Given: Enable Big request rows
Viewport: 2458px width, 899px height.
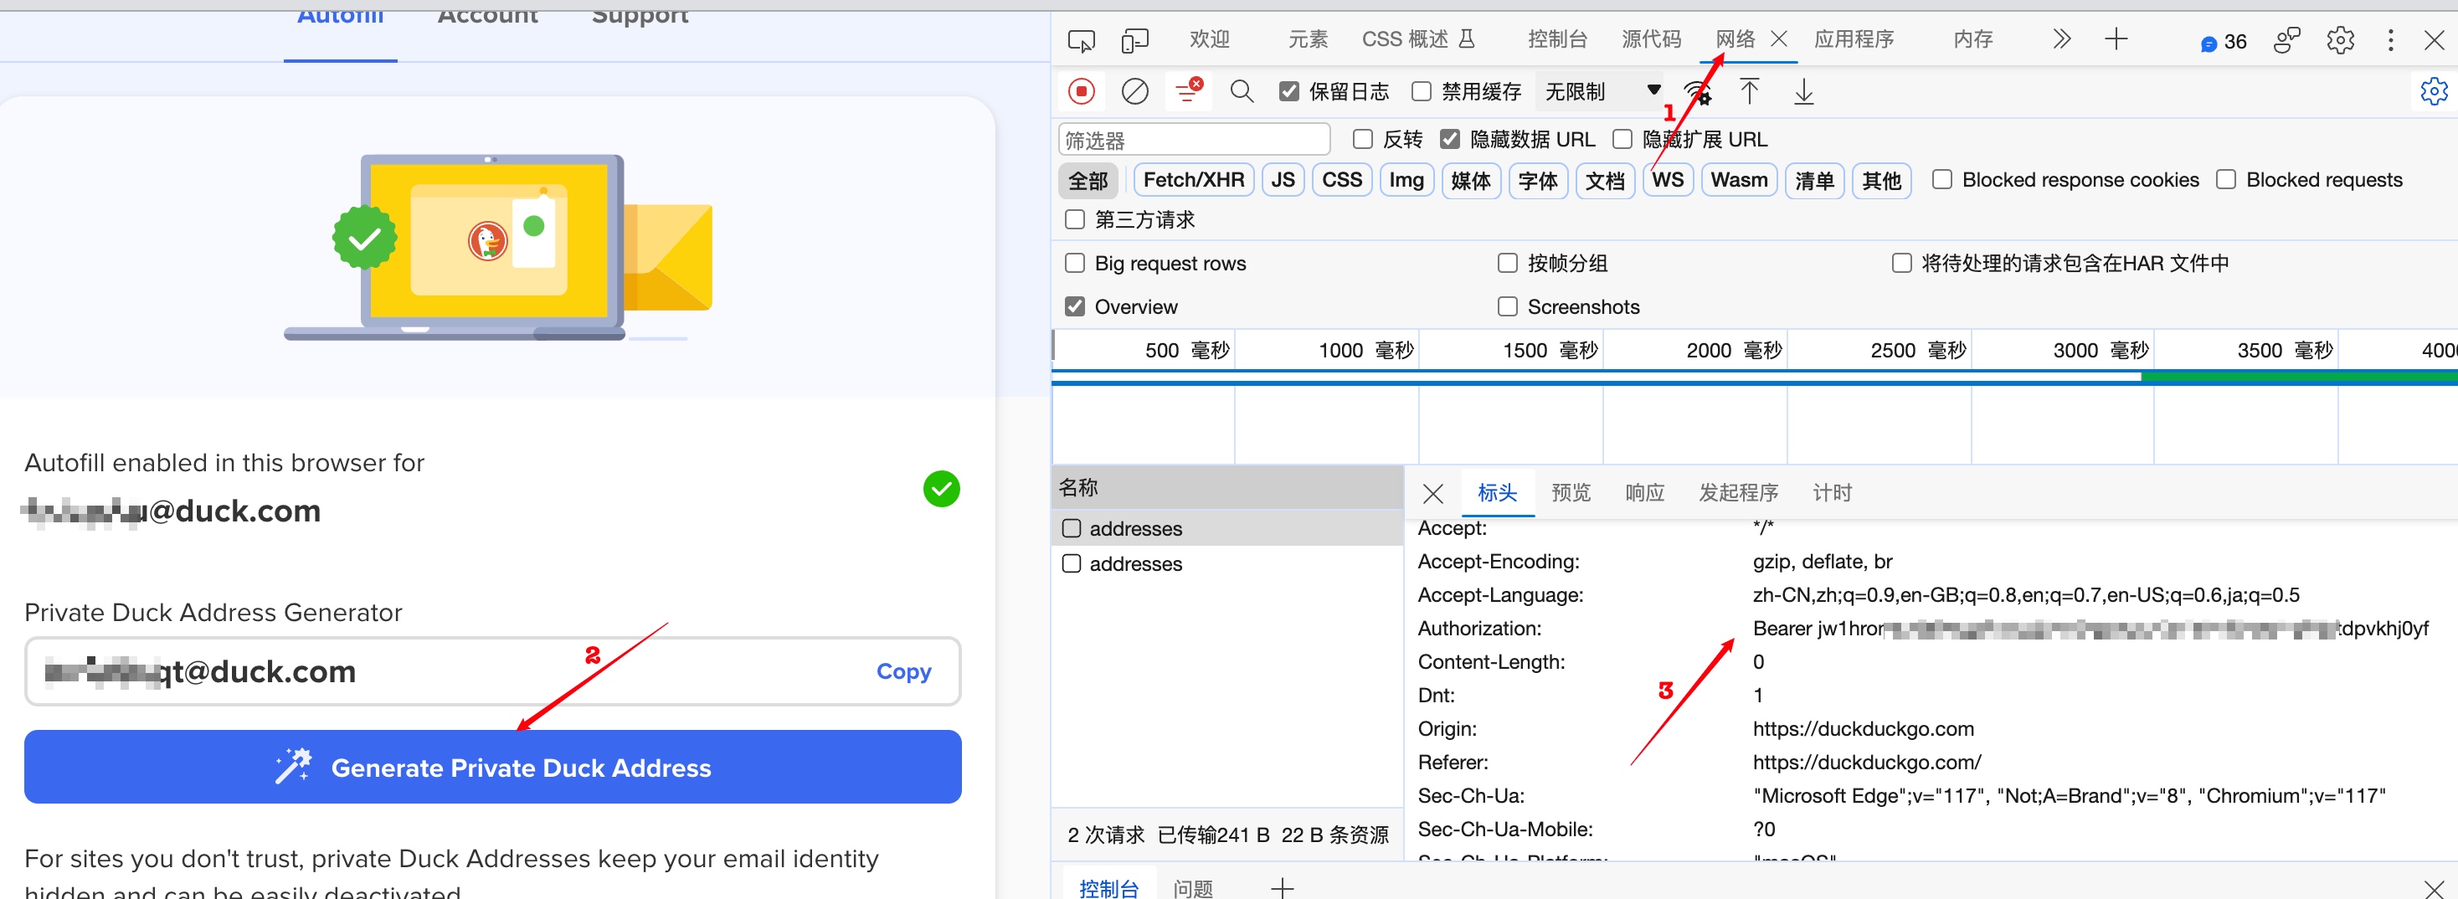Looking at the screenshot, I should pyautogui.click(x=1074, y=264).
